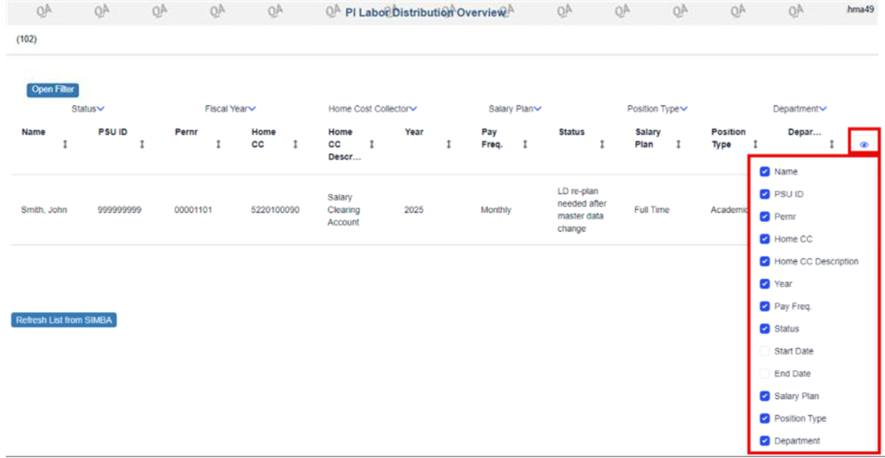
Task: Sort by Position Type column arrows
Action: pos(755,145)
